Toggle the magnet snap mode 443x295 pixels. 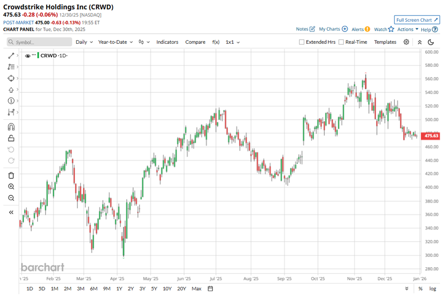click(11, 127)
